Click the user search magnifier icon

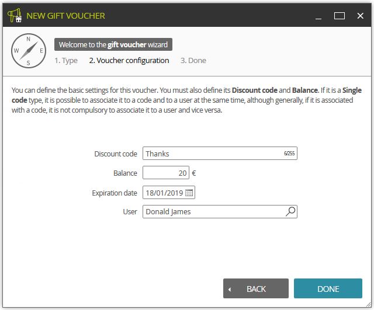tap(290, 211)
